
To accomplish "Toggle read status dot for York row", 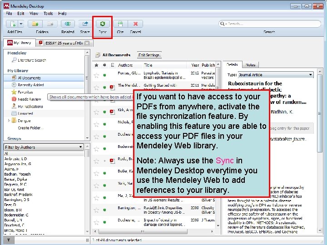I will pos(104,186).
